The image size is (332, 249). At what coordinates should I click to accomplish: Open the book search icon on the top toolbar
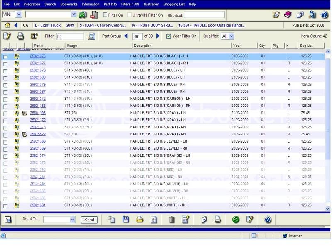[x=312, y=14]
